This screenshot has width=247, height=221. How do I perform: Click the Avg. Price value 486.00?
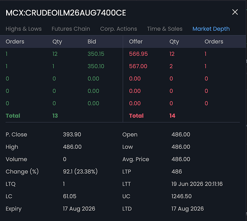point(181,159)
